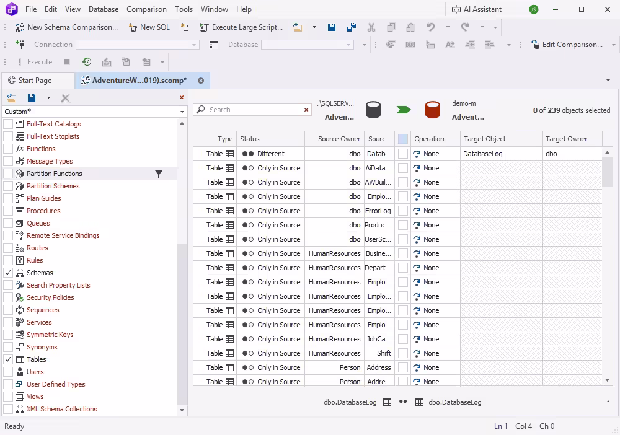Viewport: 620px width, 435px height.
Task: Check the Sequences checkbox
Action: click(8, 310)
